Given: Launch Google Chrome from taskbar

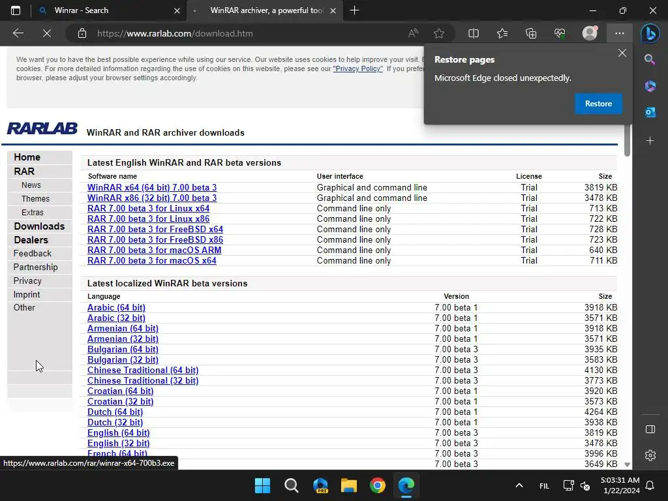Looking at the screenshot, I should (x=378, y=485).
